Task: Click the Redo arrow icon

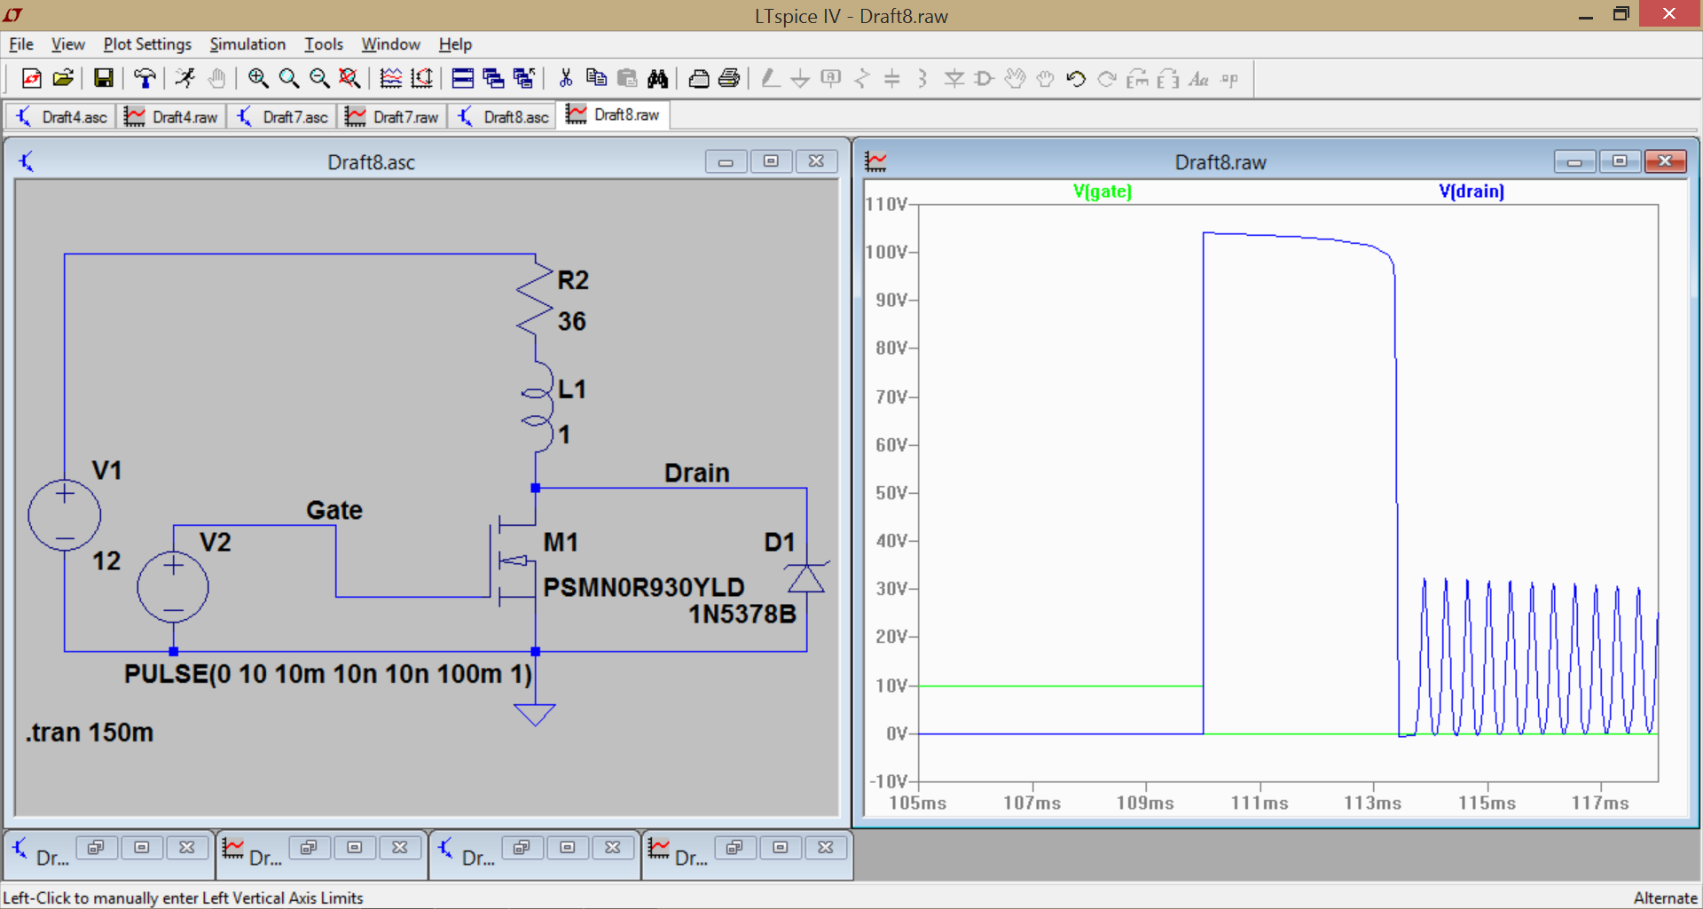Action: (x=1107, y=79)
